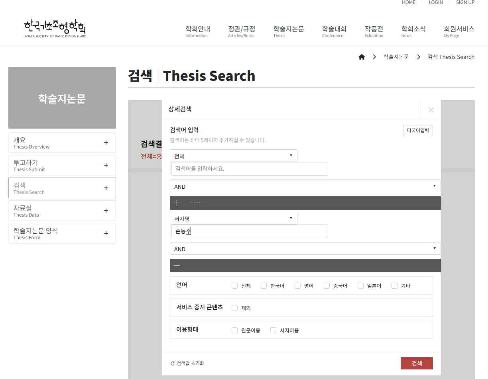
Task: Click the home icon in breadcrumb
Action: [x=362, y=57]
